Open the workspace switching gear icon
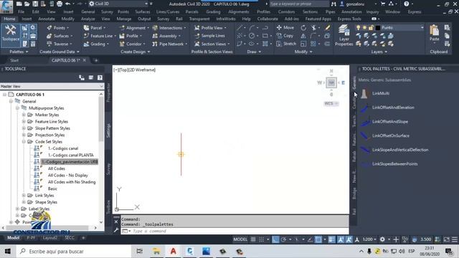Image resolution: width=459 pixels, height=258 pixels. tap(382, 239)
